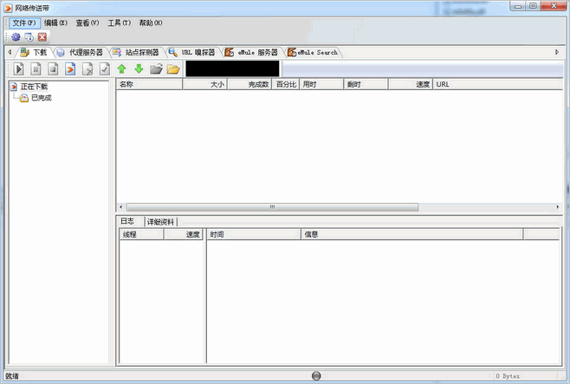
Task: Click the 信息 column header in the log
Action: coord(411,235)
